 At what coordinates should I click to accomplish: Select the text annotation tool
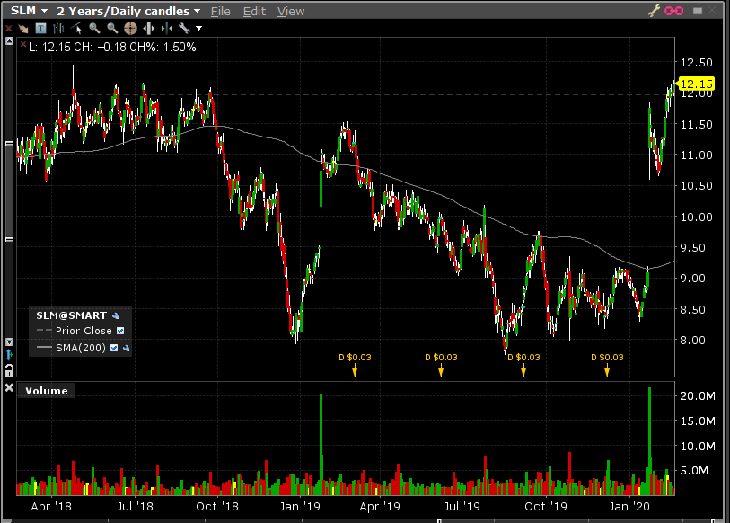41,29
